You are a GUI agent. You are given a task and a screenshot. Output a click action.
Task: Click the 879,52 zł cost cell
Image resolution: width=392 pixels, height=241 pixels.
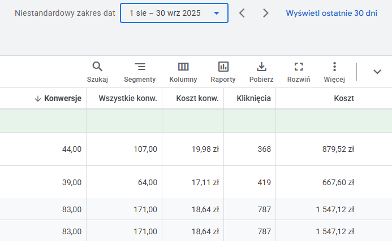click(335, 149)
